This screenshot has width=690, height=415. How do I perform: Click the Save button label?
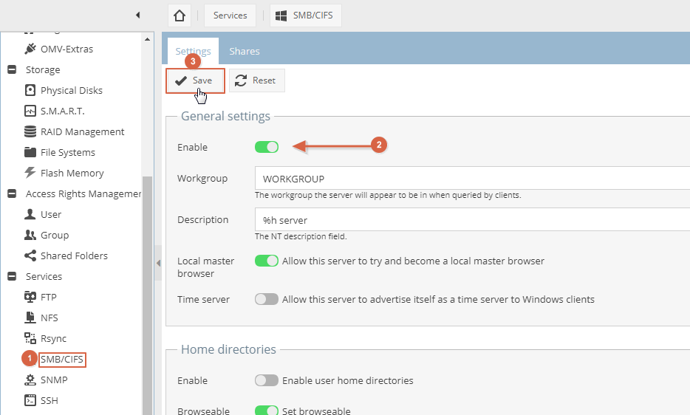pos(202,80)
